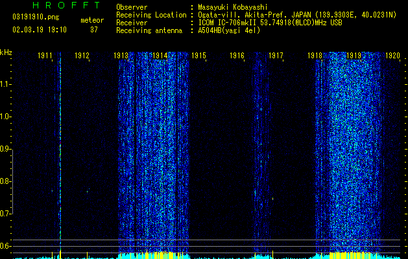Click the bright vertical meteor echo line after 1911

click(x=60, y=152)
